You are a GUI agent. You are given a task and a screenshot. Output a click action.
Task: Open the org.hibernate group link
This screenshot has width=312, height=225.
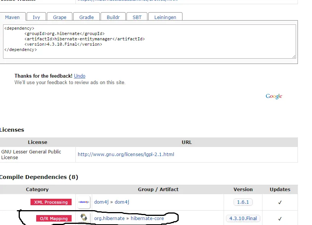(x=109, y=218)
